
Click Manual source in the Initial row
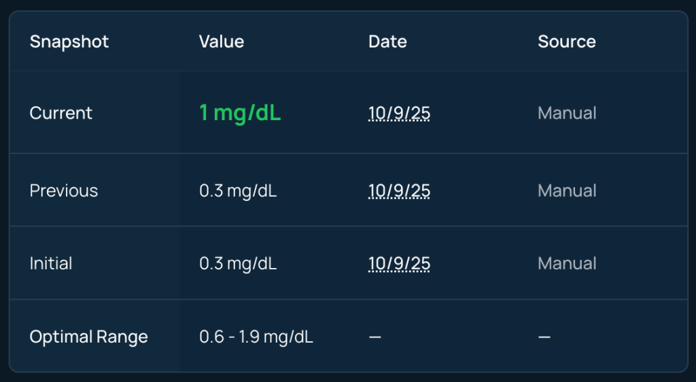coord(567,263)
